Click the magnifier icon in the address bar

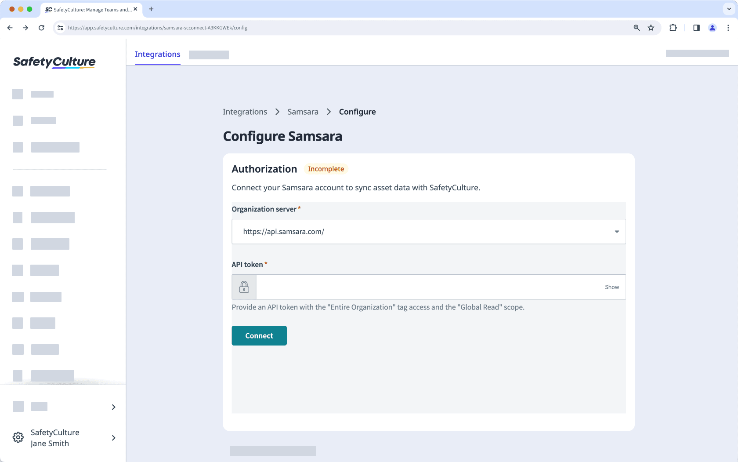click(x=637, y=27)
